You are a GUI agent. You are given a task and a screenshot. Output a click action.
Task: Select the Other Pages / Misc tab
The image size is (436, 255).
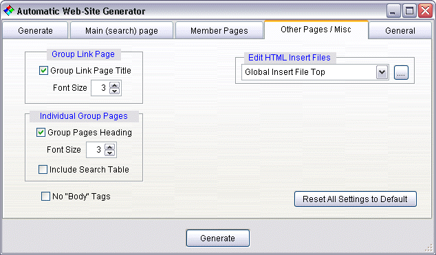coord(316,30)
